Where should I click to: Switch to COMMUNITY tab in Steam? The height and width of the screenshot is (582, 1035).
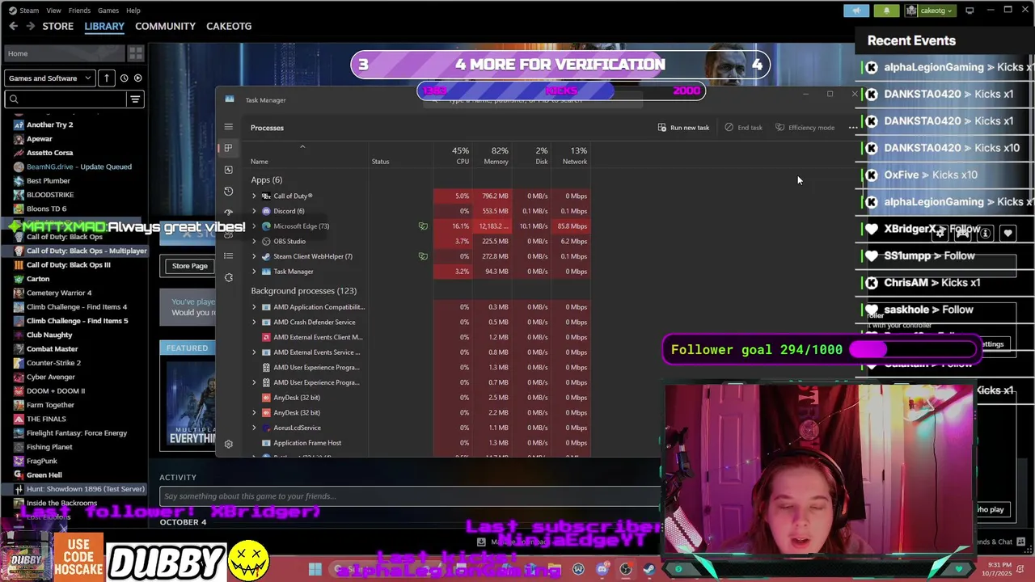[x=165, y=26]
